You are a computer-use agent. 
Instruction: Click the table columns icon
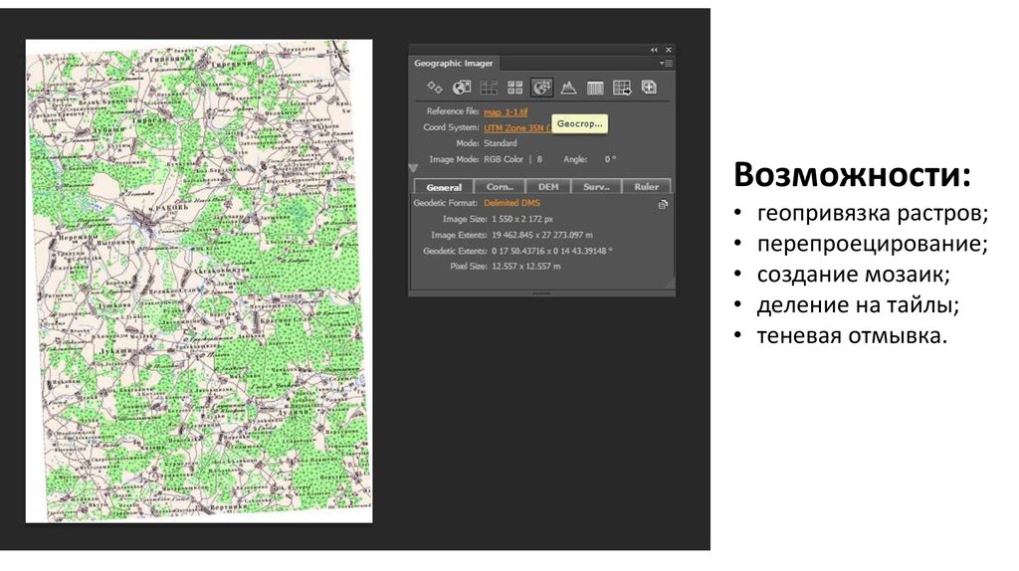pyautogui.click(x=595, y=88)
